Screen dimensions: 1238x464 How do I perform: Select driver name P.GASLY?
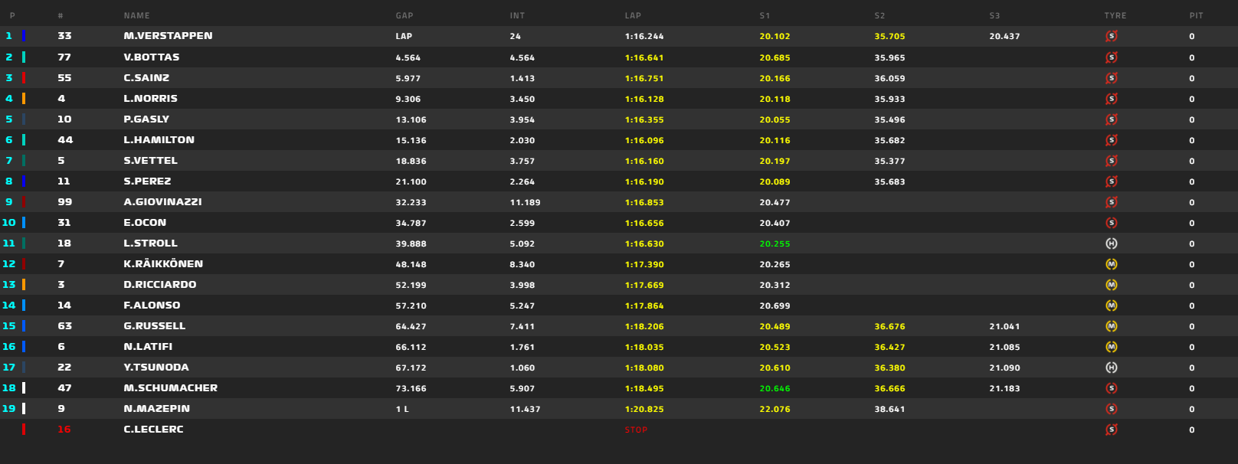(x=146, y=119)
